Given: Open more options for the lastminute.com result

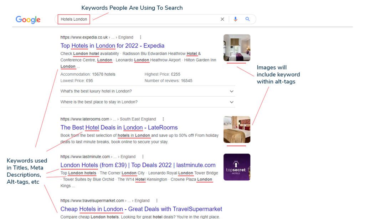Looking at the screenshot, I should 143,157.
